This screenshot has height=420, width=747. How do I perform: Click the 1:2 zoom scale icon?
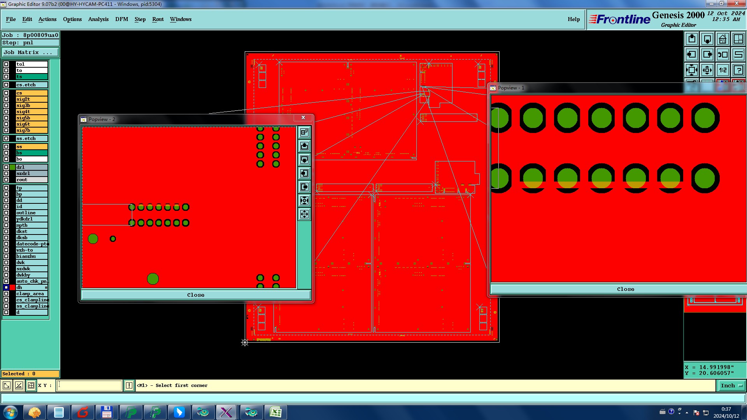click(x=722, y=70)
